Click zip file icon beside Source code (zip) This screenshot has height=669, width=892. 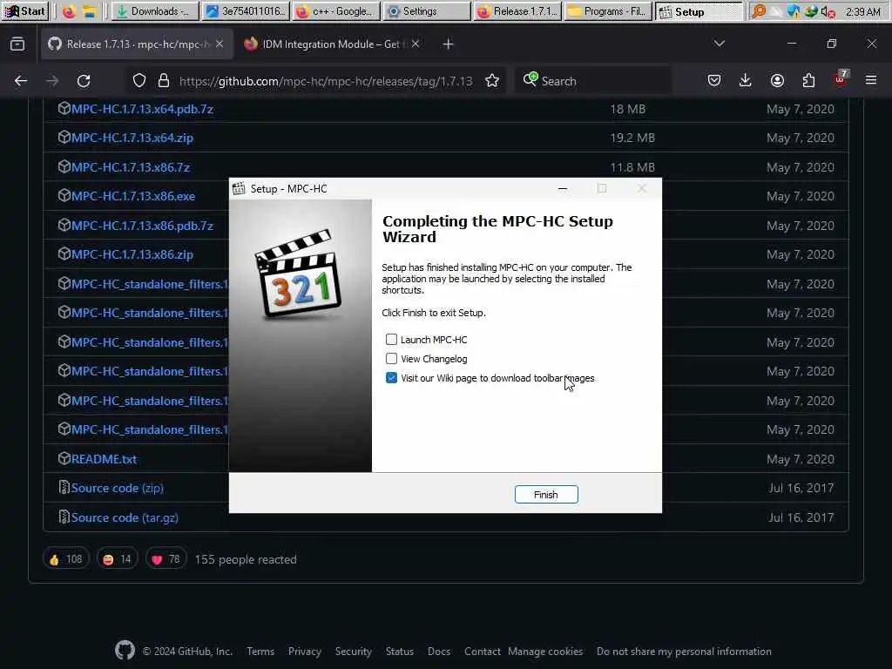pyautogui.click(x=64, y=488)
